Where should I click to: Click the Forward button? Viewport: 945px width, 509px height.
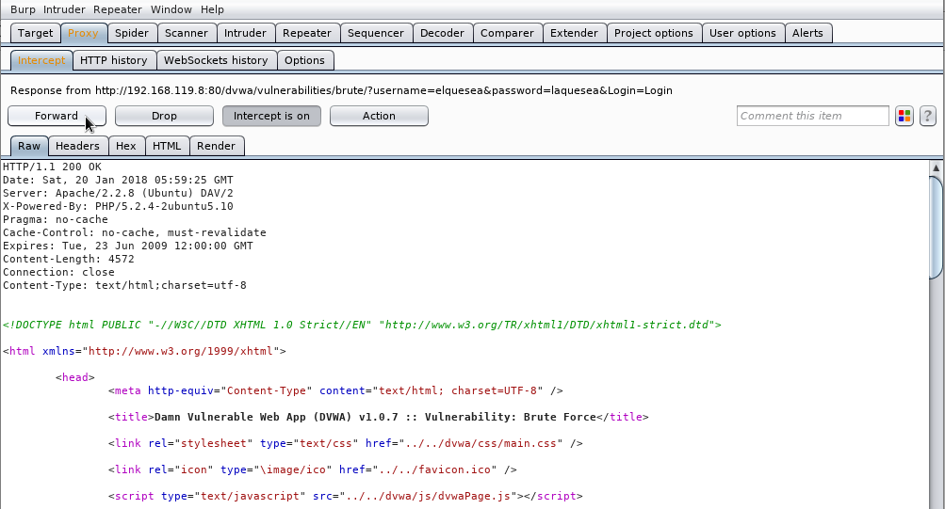click(57, 116)
